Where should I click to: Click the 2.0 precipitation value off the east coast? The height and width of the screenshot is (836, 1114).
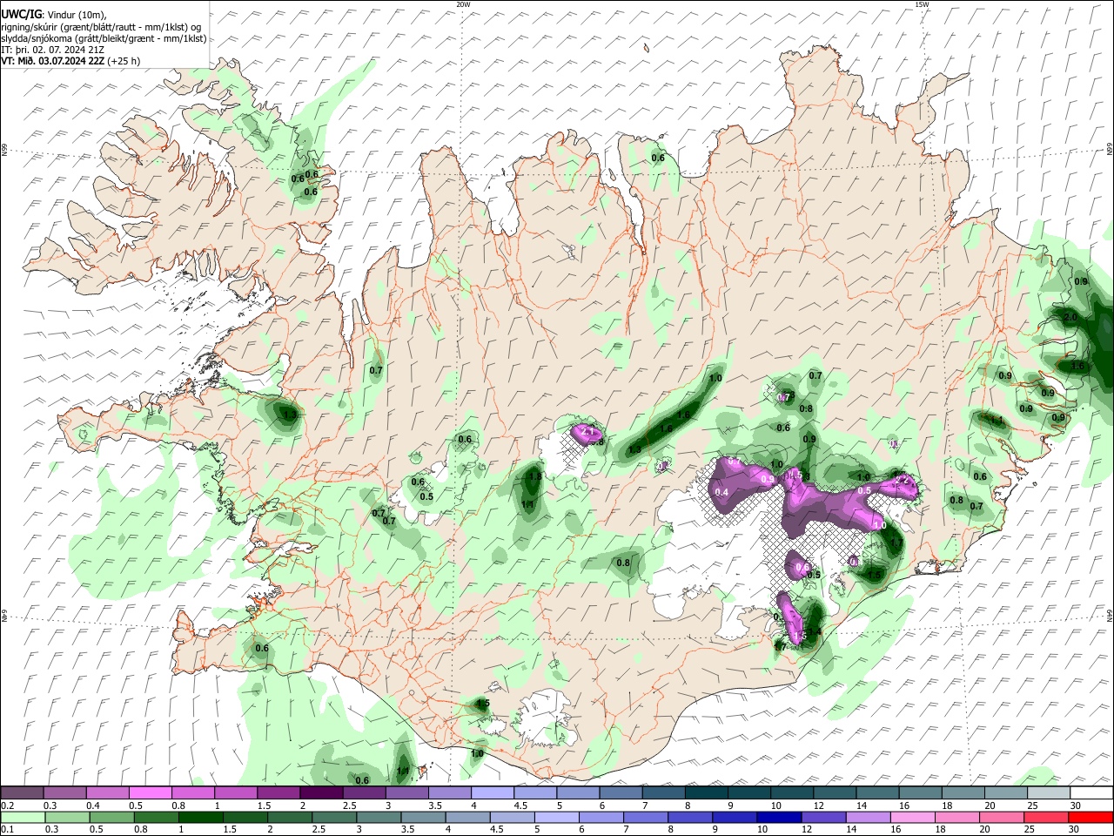(x=1070, y=318)
